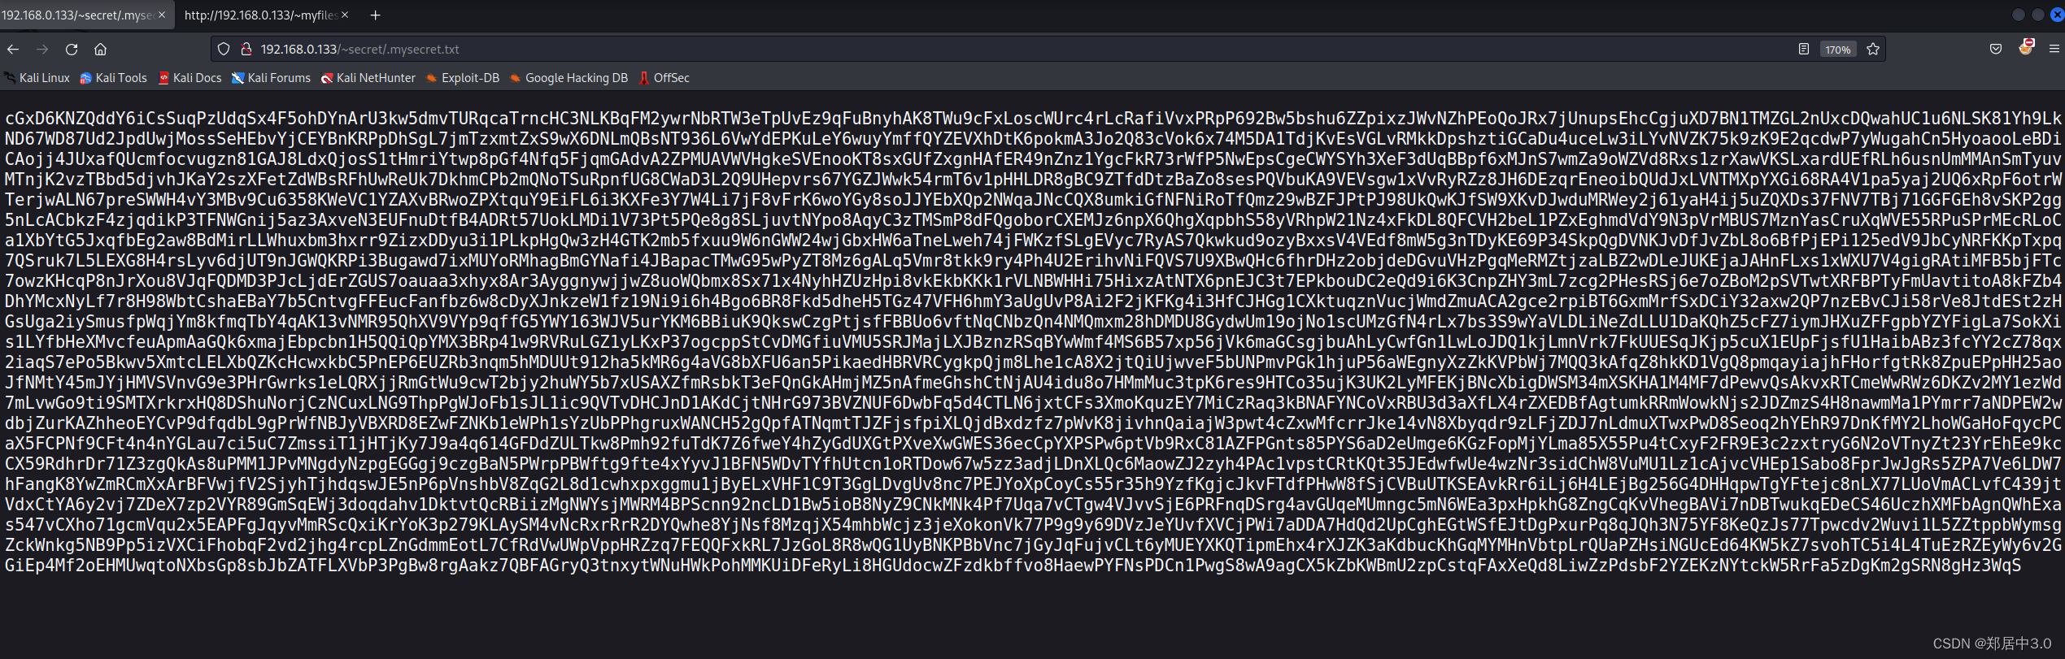Click text line starting JfNMtY45mJYjHMVSVnvG9e3P

1033,382
